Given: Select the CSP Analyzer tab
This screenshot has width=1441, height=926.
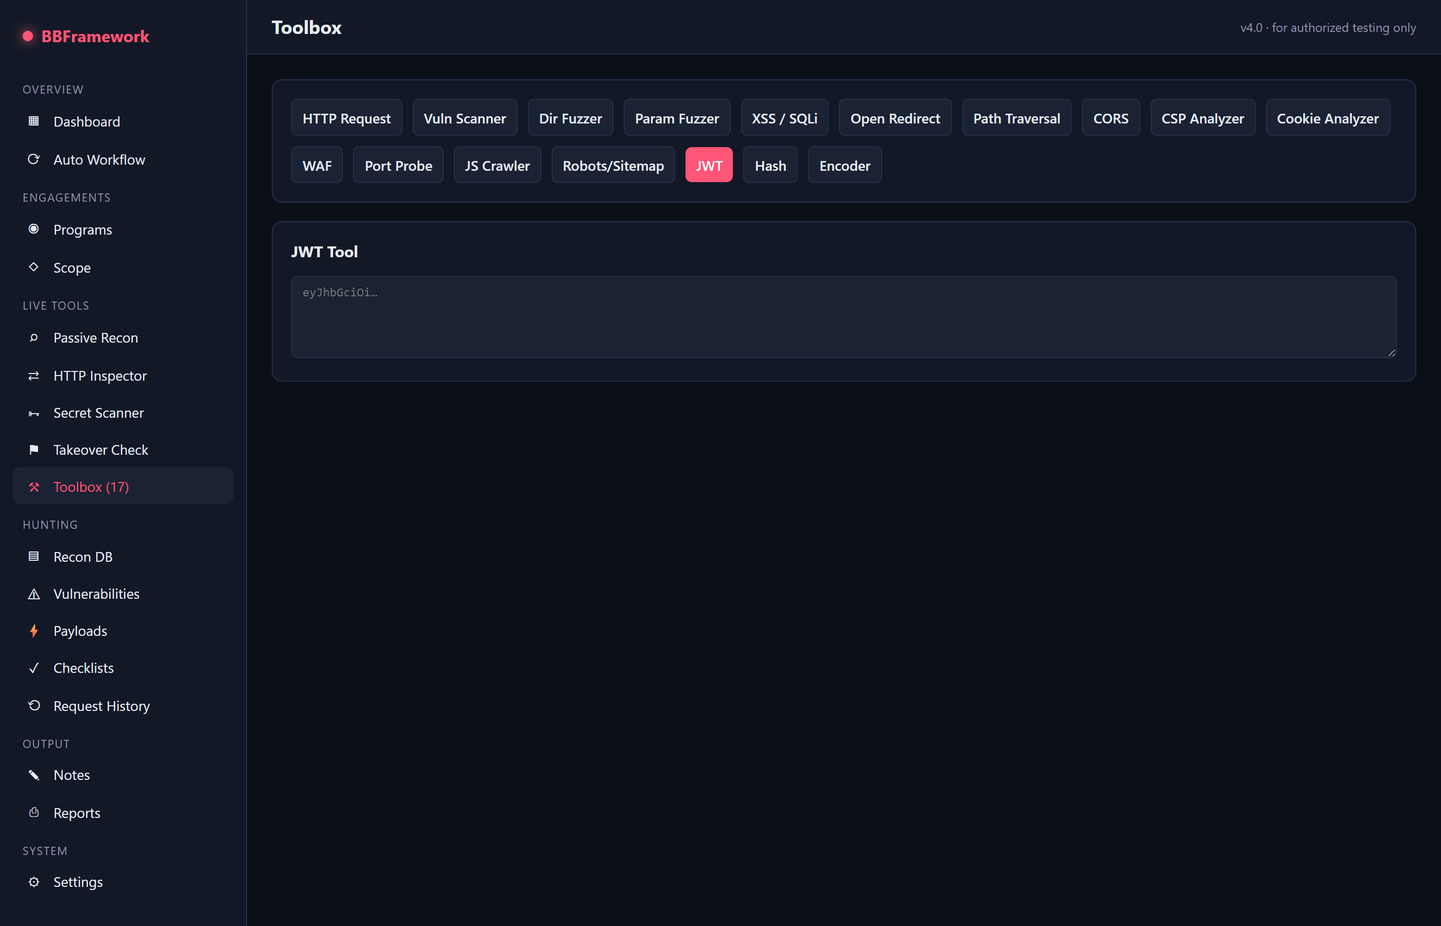Looking at the screenshot, I should (x=1202, y=118).
